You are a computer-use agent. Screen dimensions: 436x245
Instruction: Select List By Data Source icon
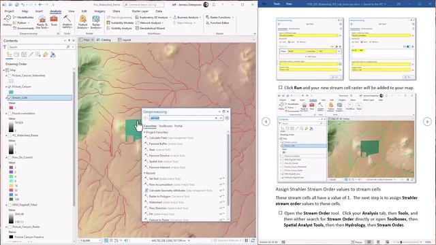(16, 54)
